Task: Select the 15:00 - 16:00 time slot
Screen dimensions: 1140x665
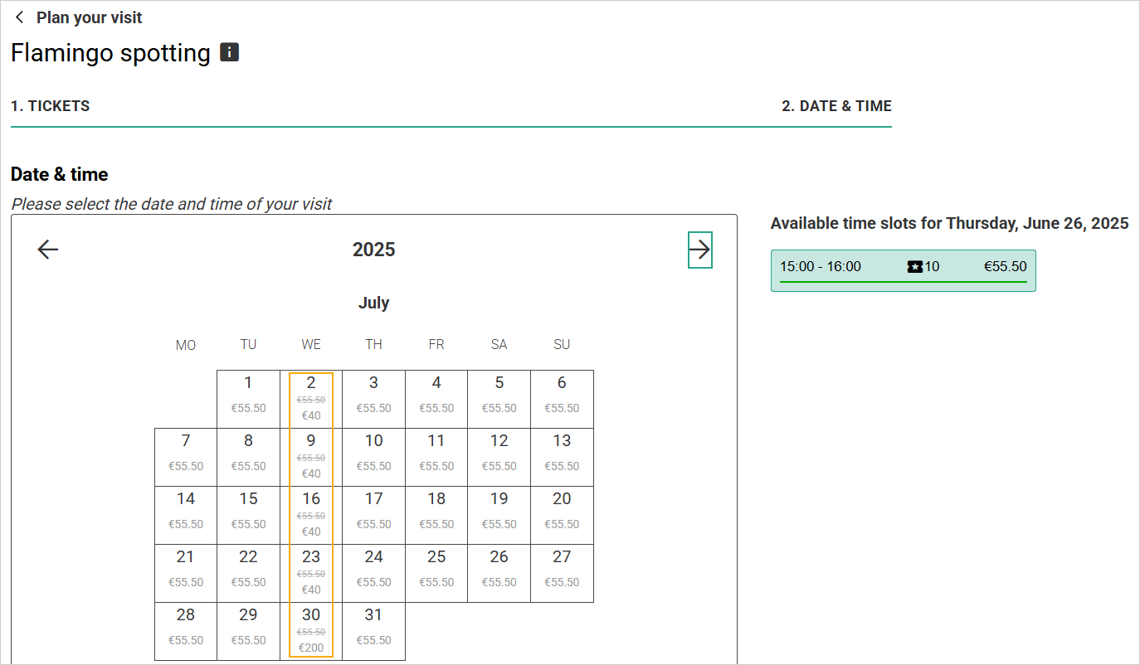Action: [x=903, y=269]
